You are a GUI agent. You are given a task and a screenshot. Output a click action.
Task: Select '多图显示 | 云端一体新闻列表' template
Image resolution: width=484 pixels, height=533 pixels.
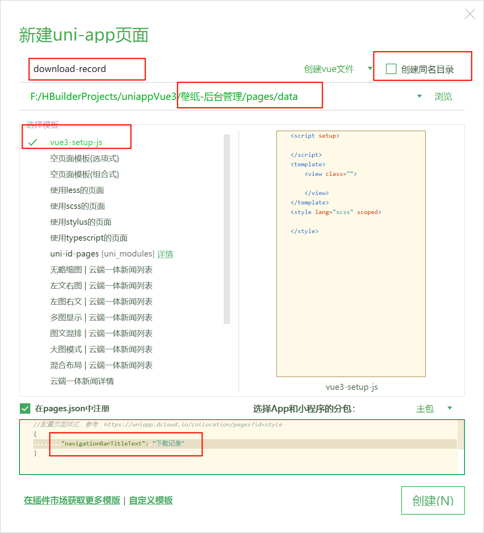pyautogui.click(x=101, y=317)
